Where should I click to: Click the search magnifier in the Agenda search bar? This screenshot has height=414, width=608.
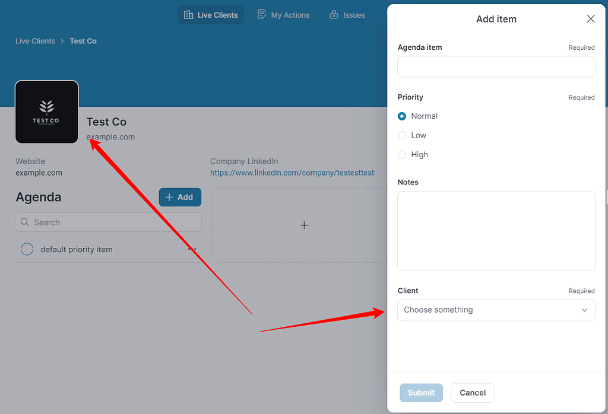coord(24,222)
